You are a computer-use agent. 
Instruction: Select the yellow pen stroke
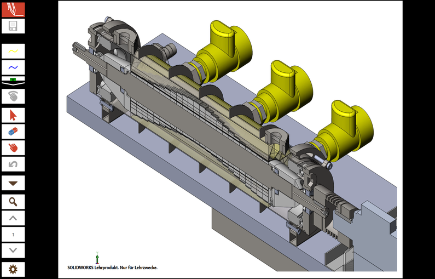pyautogui.click(x=13, y=51)
